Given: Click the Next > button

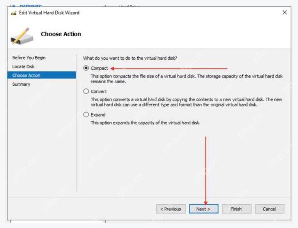Looking at the screenshot, I should pyautogui.click(x=204, y=209).
